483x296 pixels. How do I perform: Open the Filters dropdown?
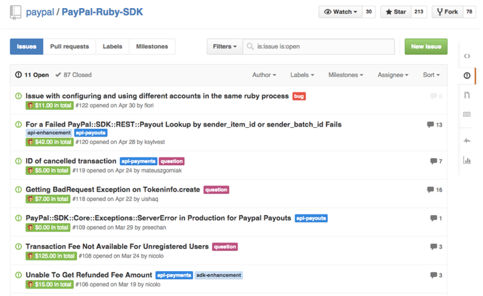[225, 46]
